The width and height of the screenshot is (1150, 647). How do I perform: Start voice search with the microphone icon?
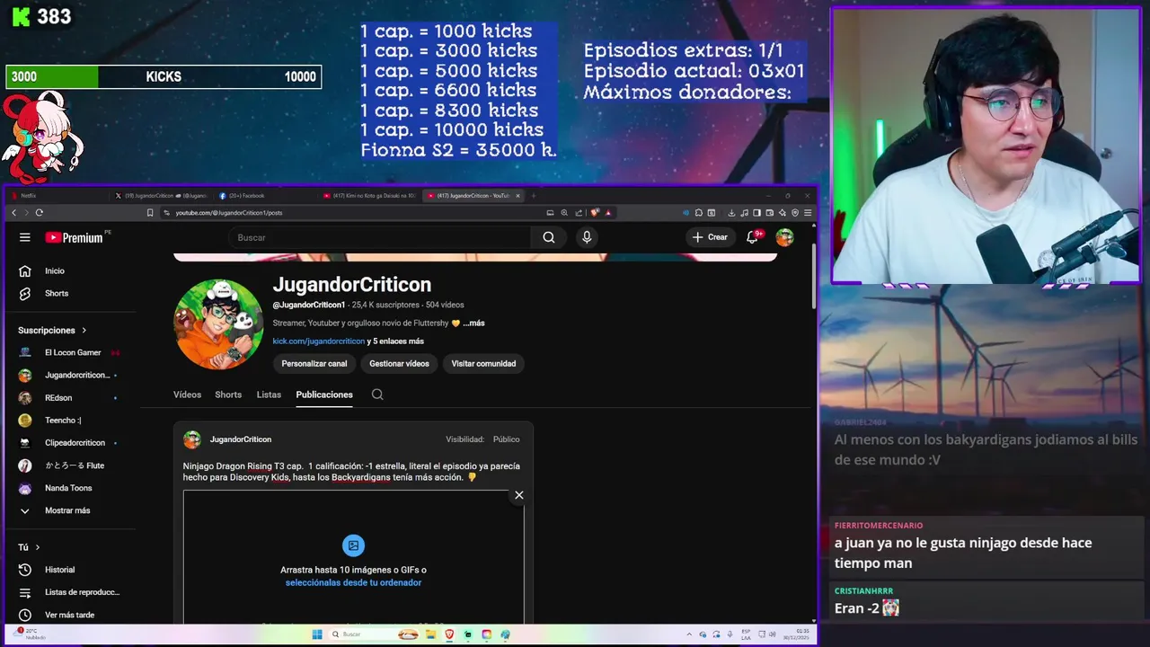pyautogui.click(x=587, y=237)
